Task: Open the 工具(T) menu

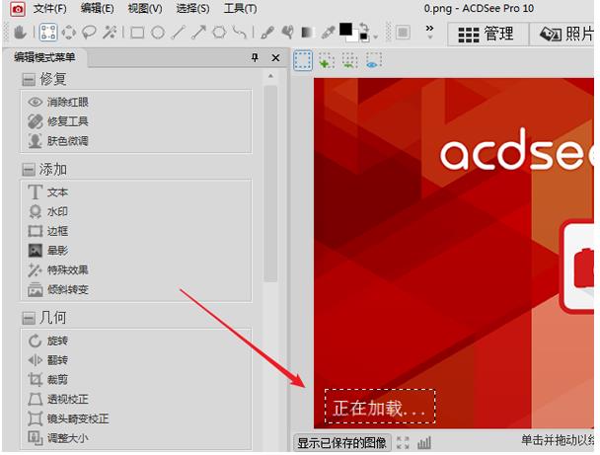Action: pyautogui.click(x=241, y=9)
